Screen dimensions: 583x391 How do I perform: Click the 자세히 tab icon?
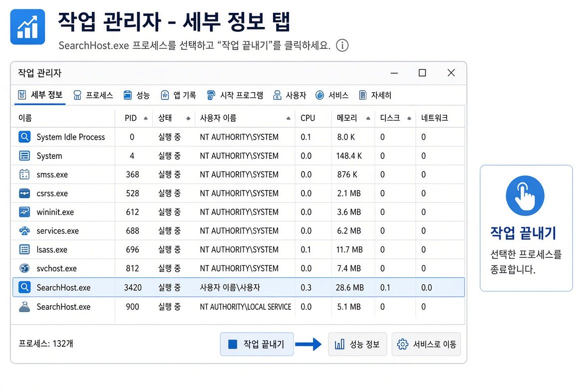[x=362, y=95]
